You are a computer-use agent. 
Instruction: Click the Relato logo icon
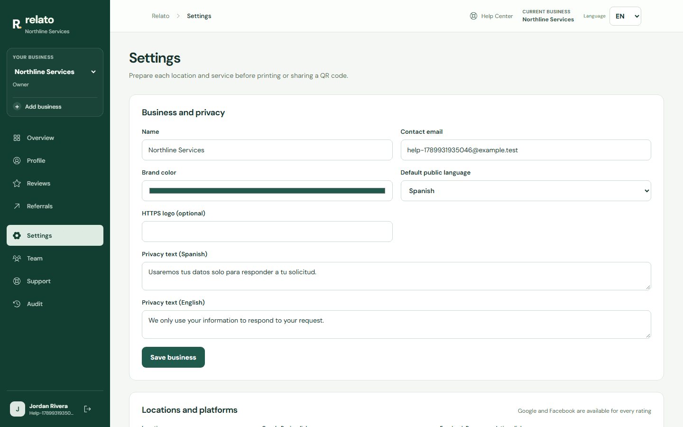pyautogui.click(x=17, y=24)
